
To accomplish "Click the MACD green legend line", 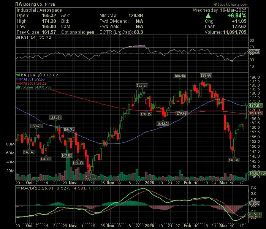I will click(18, 188).
